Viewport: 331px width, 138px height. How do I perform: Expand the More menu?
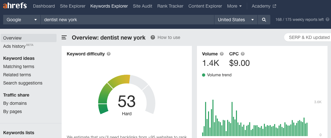234,6
